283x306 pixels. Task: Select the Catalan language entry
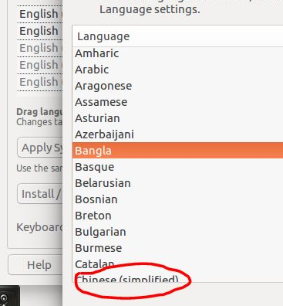[177, 264]
